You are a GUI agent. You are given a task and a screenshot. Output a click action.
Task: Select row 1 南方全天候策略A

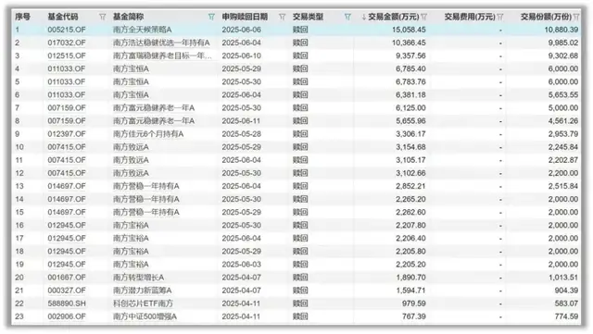coord(296,30)
